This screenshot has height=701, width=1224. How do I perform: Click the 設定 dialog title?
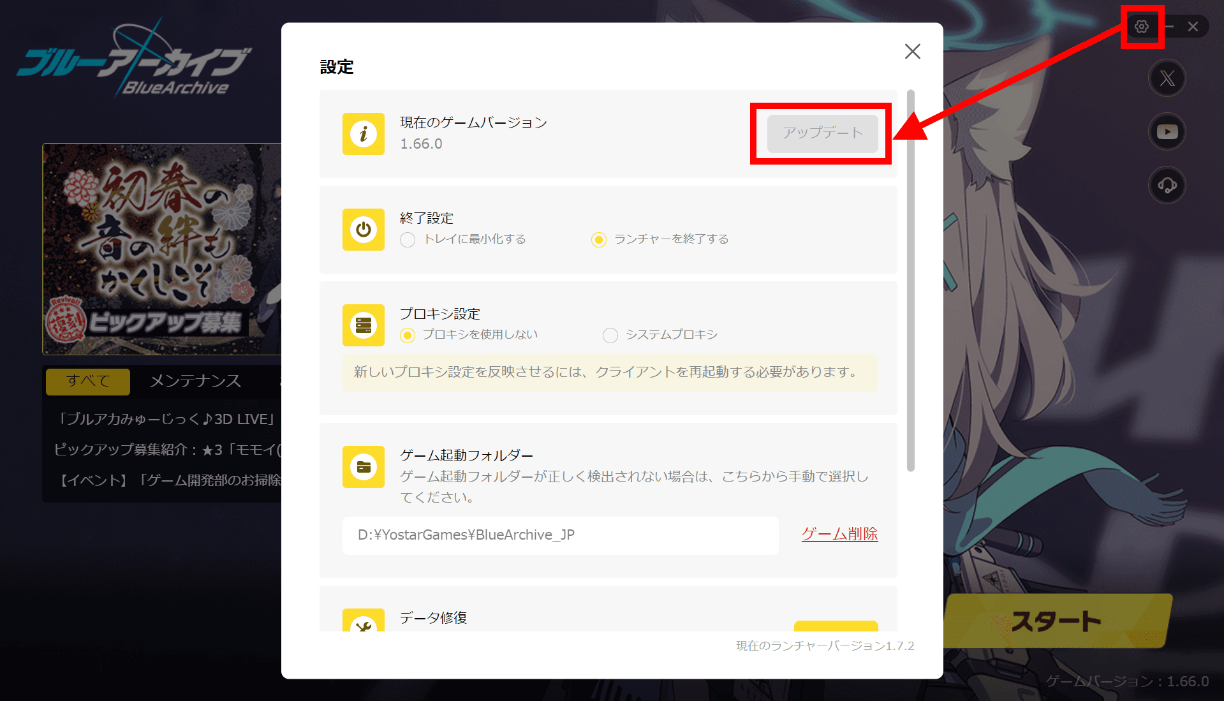pos(337,67)
